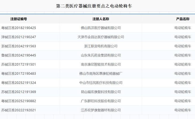Image resolution: width=195 pixels, height=119 pixels.
Task: Select registration number 粤械注准20182190425
Action: pyautogui.click(x=19, y=28)
